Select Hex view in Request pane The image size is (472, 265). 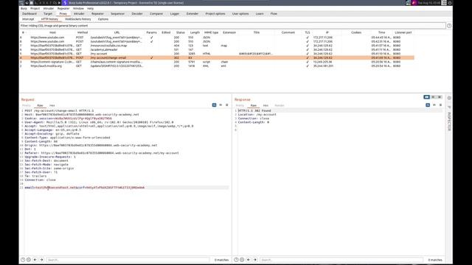52,105
